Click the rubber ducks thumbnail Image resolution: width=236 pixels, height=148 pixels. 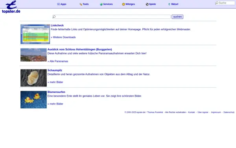pos(33,100)
